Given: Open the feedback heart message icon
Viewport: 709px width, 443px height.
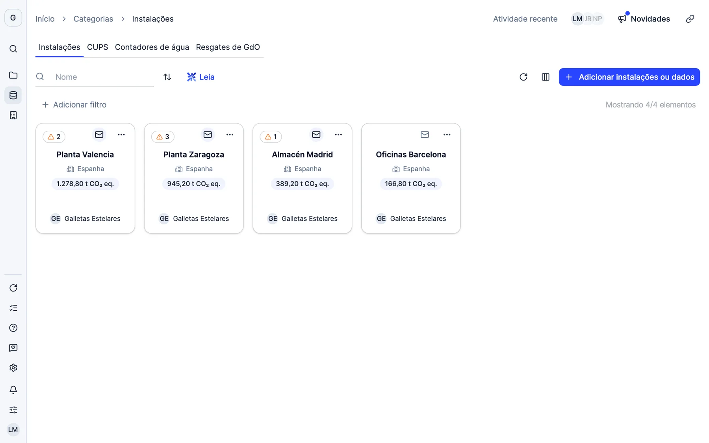Looking at the screenshot, I should (x=13, y=348).
